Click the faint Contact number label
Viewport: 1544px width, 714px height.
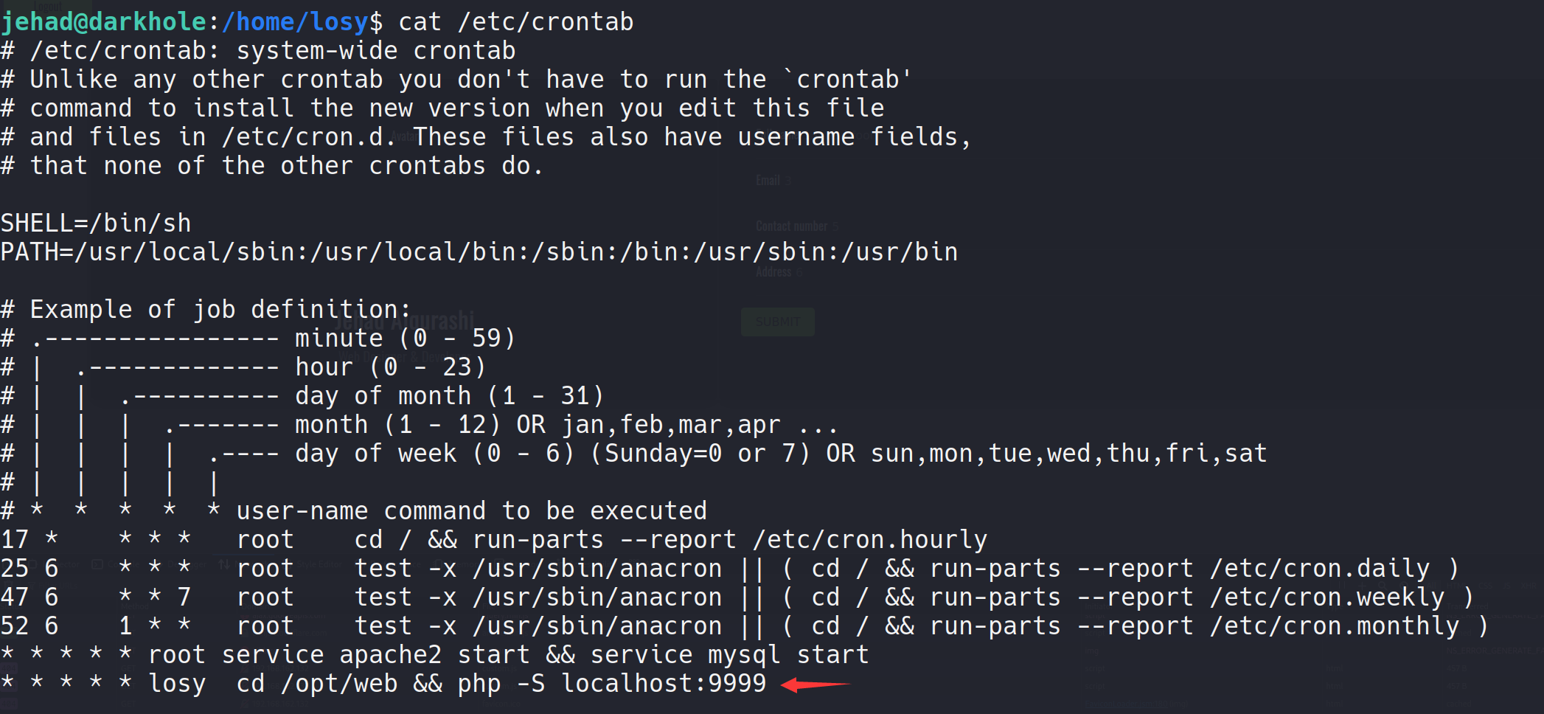[792, 226]
